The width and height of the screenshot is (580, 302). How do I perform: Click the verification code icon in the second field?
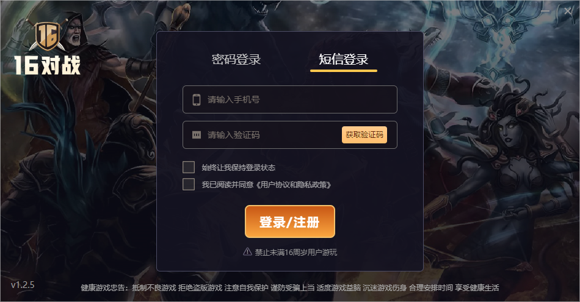[197, 135]
